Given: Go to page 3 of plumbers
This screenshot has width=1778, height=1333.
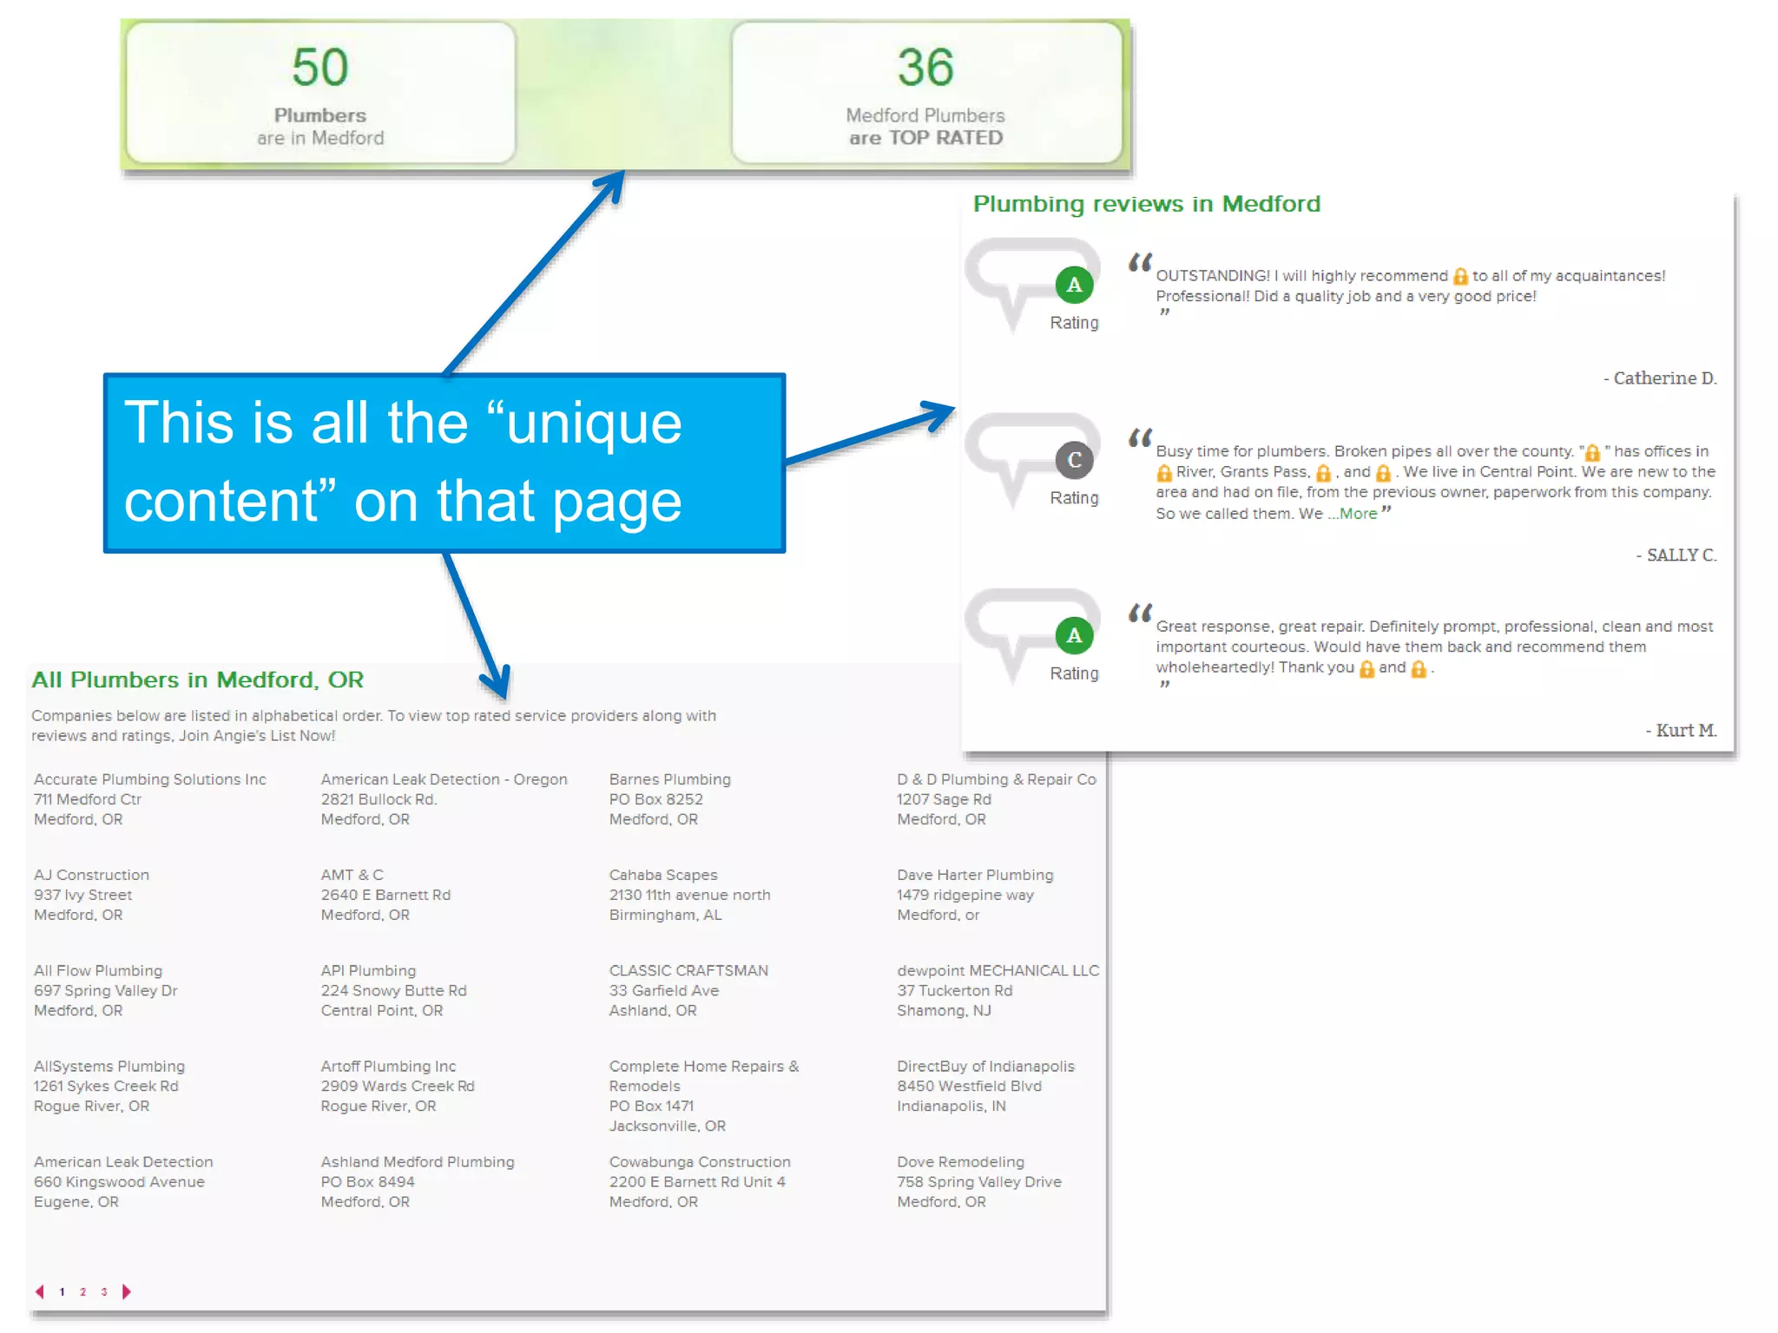Looking at the screenshot, I should point(104,1292).
